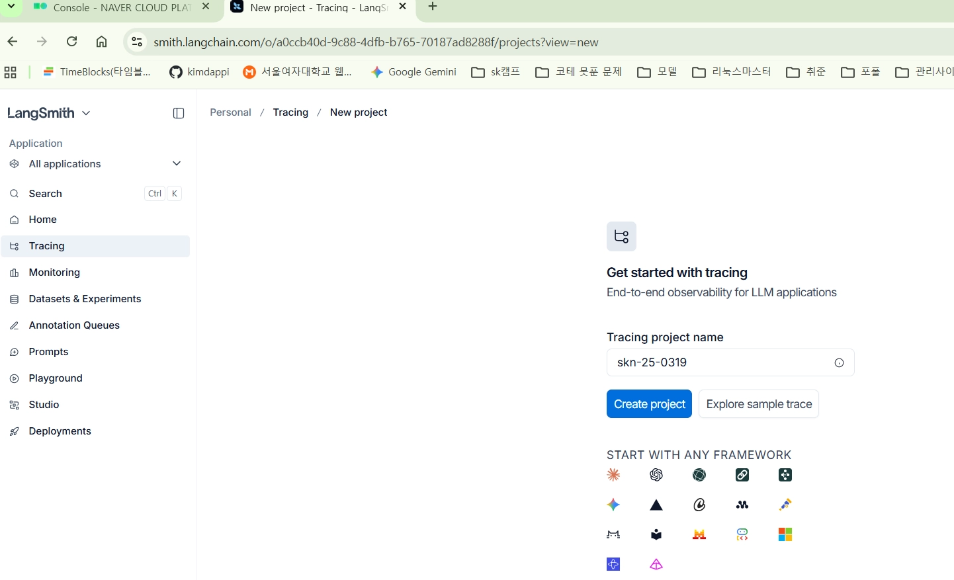Open Studio in the sidebar
Viewport: 954px width, 580px height.
point(95,405)
